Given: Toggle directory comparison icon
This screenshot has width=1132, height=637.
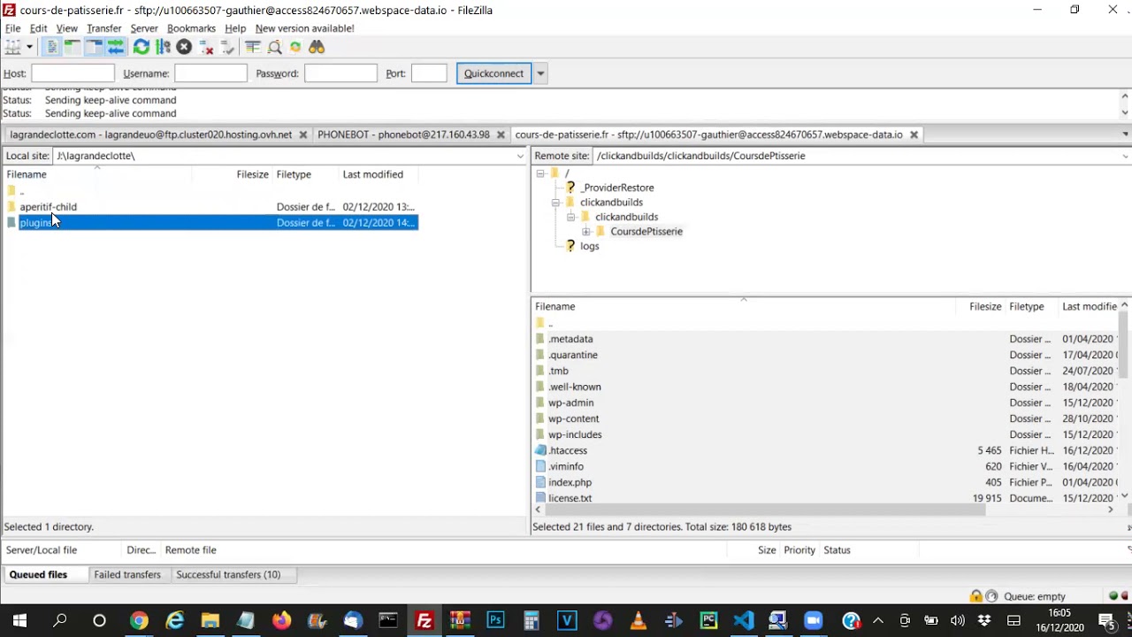Looking at the screenshot, I should (x=274, y=47).
